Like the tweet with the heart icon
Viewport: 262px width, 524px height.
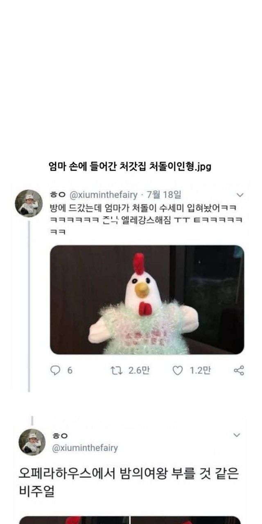[177, 370]
